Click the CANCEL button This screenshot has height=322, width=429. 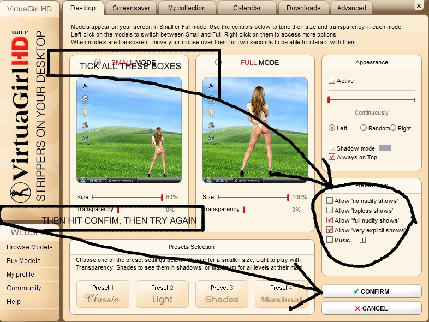[x=372, y=308]
